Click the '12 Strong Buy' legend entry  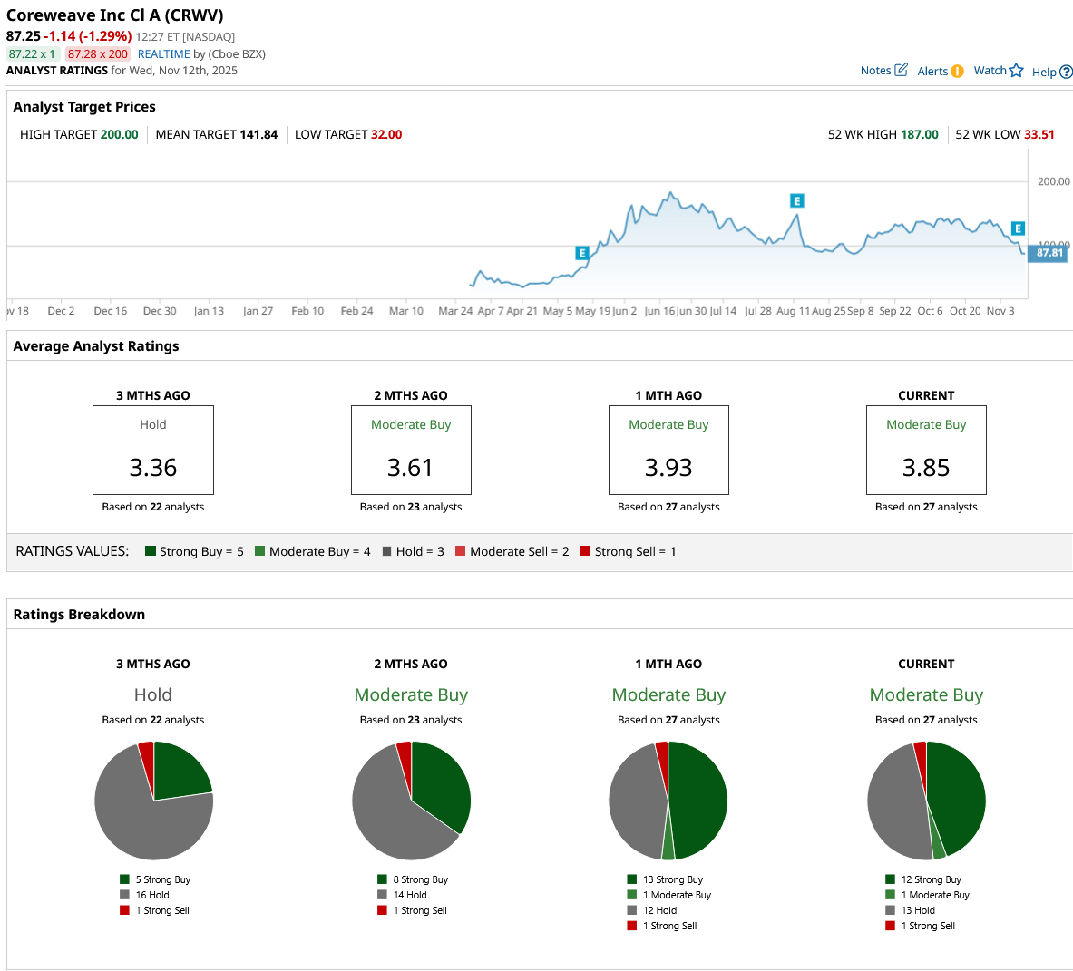pyautogui.click(x=923, y=879)
